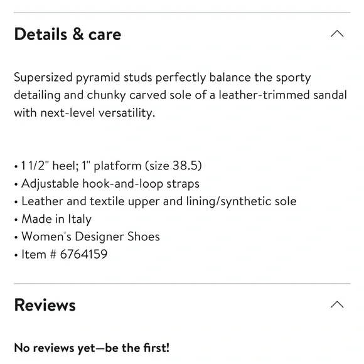Image resolution: width=364 pixels, height=364 pixels.
Task: Click the heel and platform size bullet
Action: pyautogui.click(x=108, y=166)
